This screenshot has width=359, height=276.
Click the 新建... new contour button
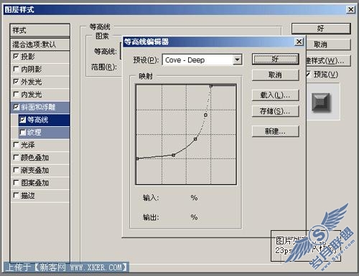(x=276, y=131)
